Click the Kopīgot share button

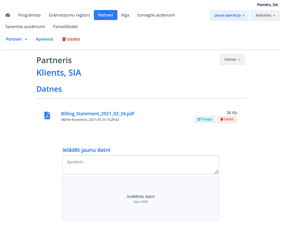205,119
